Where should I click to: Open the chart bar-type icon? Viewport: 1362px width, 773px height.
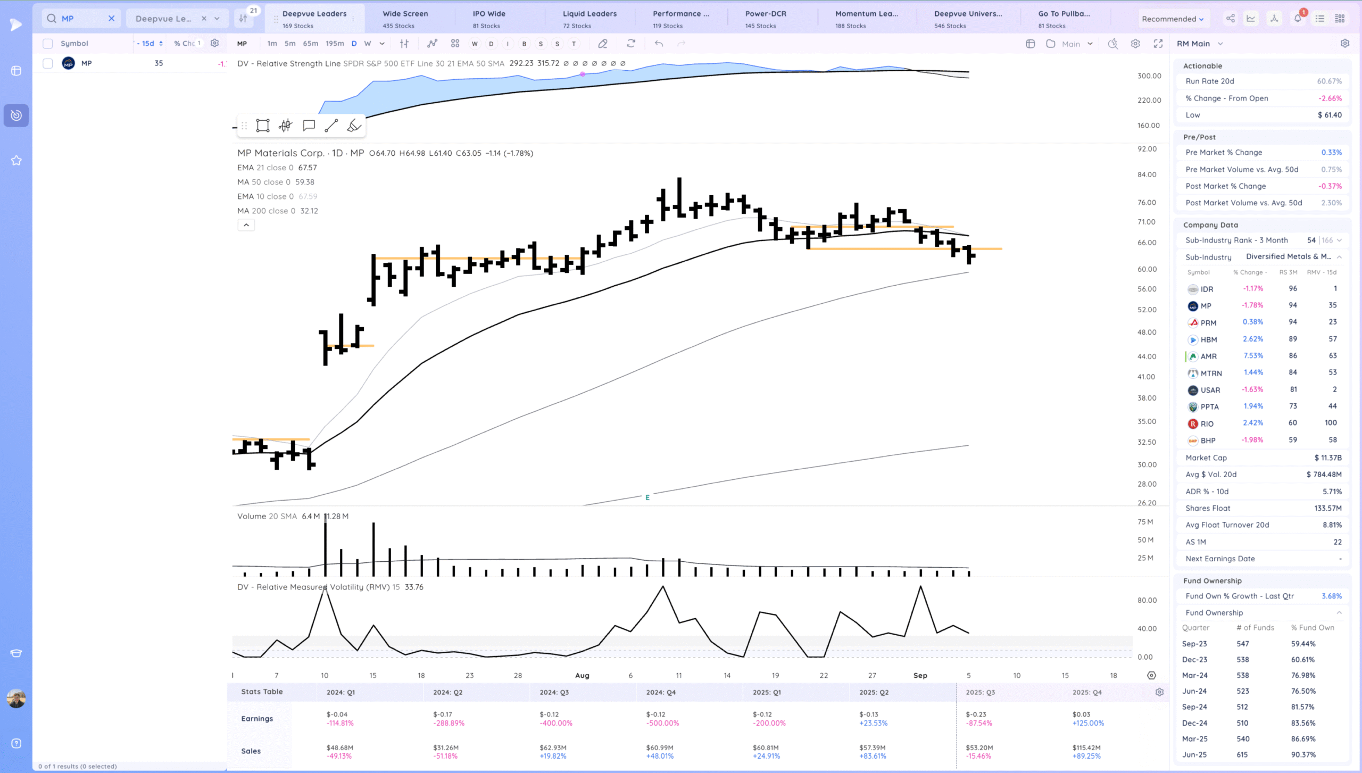[x=404, y=44]
